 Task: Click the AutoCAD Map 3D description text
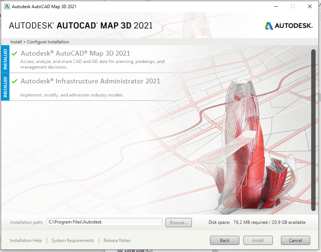click(x=92, y=64)
